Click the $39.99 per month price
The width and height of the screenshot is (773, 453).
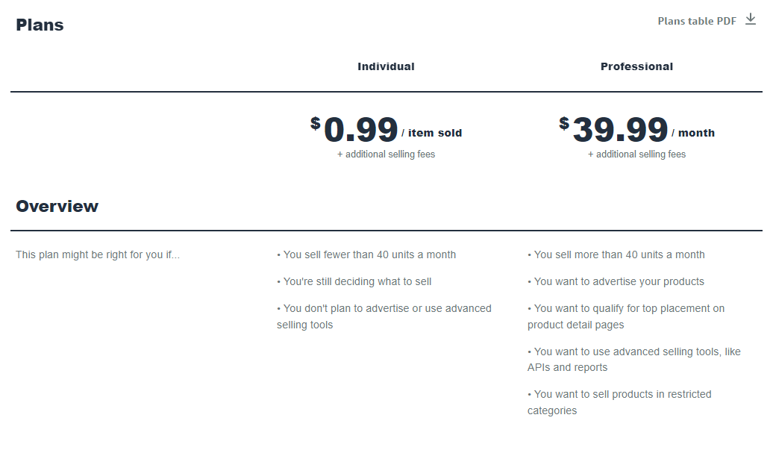pyautogui.click(x=636, y=130)
